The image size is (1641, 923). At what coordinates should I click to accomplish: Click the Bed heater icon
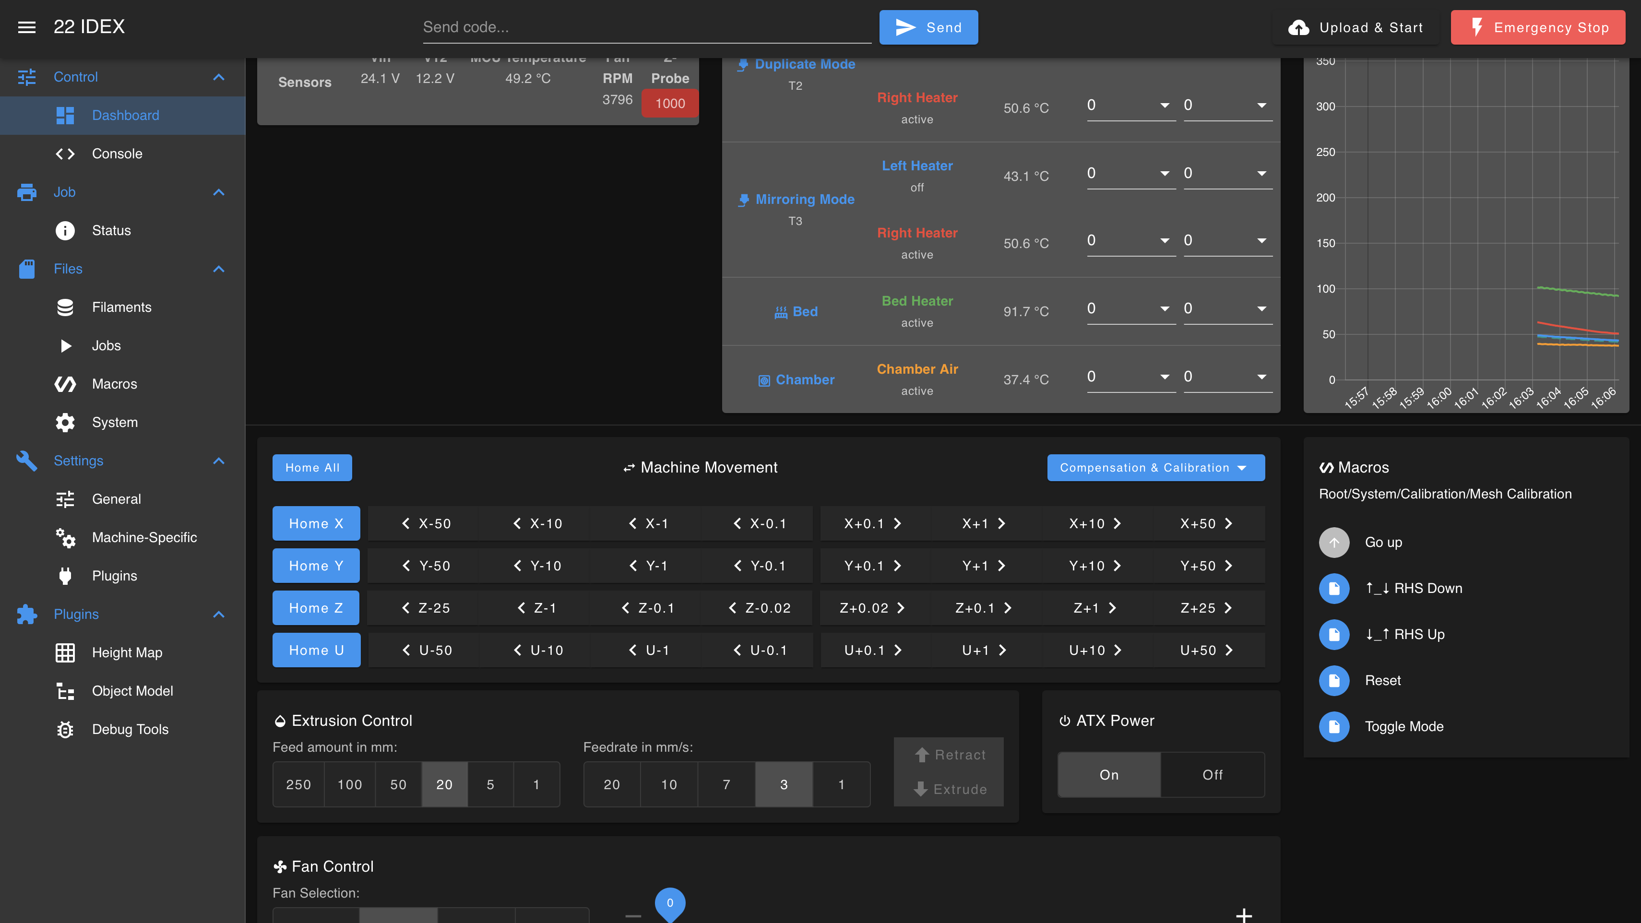(780, 312)
